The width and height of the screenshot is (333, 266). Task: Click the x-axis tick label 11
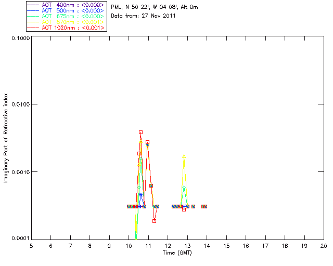(x=148, y=246)
